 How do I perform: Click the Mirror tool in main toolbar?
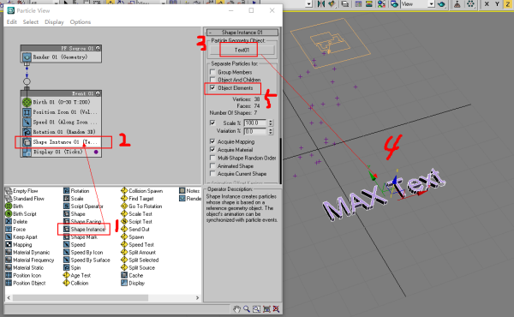pyautogui.click(x=320, y=4)
